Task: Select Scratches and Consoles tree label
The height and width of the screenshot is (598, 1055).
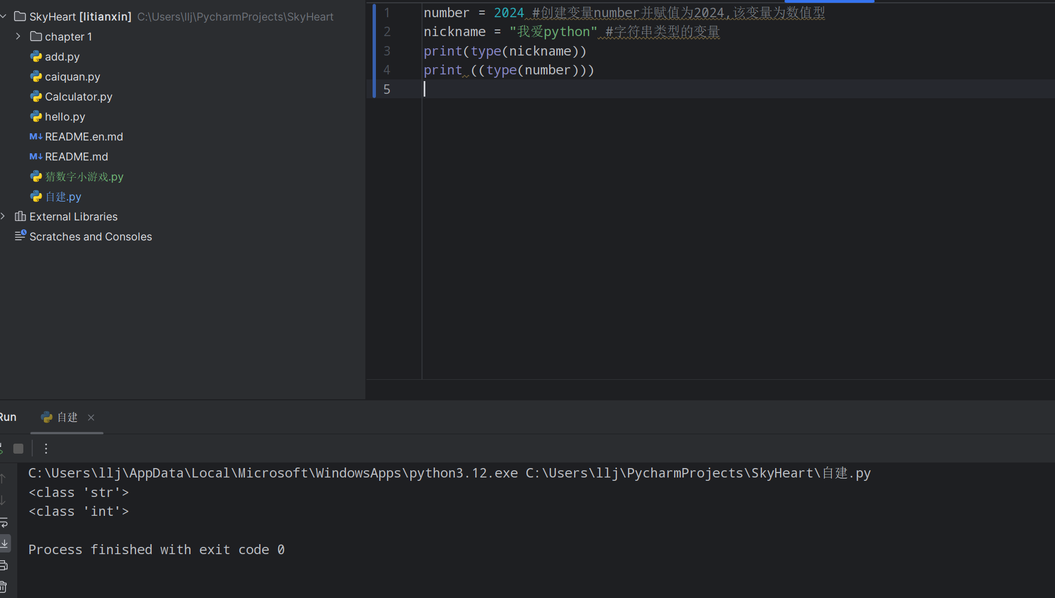Action: coord(91,237)
